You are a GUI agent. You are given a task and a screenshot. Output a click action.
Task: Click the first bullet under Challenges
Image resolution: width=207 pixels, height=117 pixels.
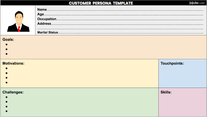7,97
